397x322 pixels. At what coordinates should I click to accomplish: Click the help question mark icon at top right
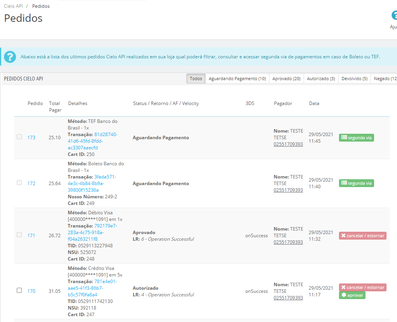click(394, 15)
